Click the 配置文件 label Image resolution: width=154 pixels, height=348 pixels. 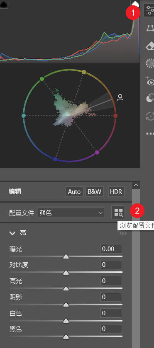pos(22,213)
